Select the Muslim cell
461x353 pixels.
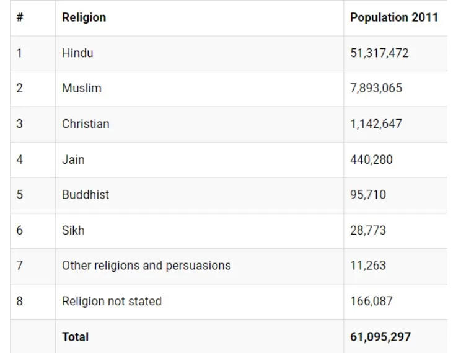tap(81, 88)
